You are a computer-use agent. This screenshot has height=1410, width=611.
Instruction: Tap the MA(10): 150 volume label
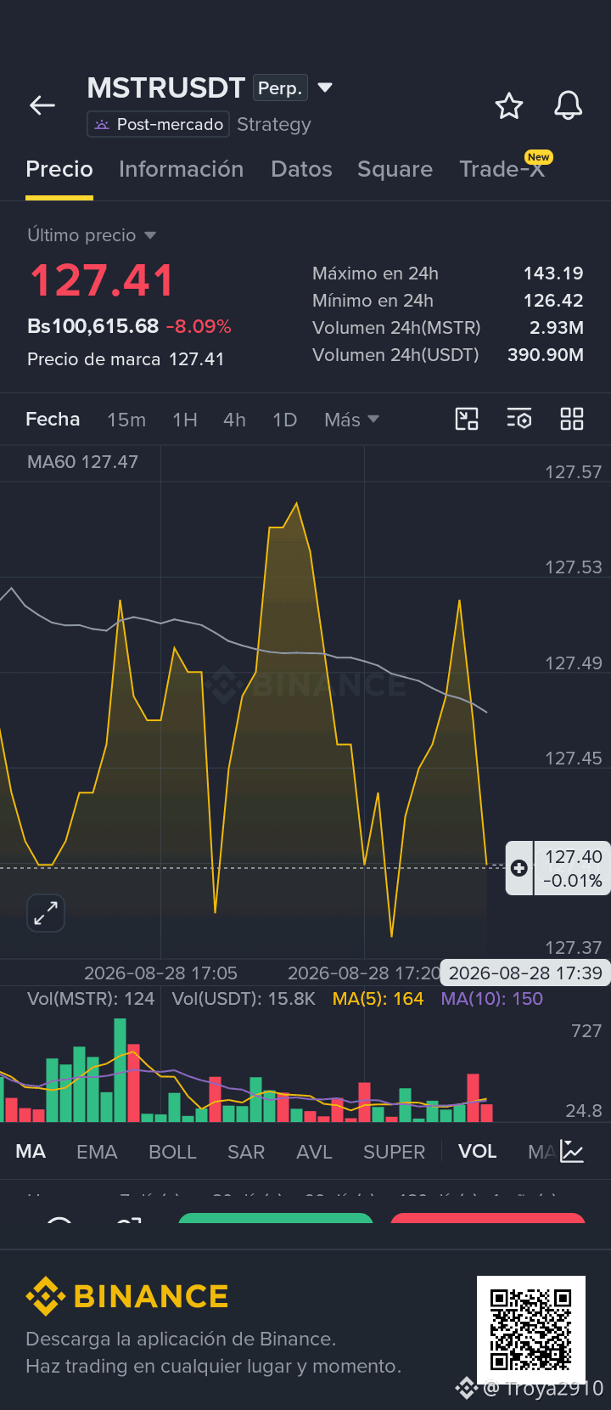click(x=491, y=999)
